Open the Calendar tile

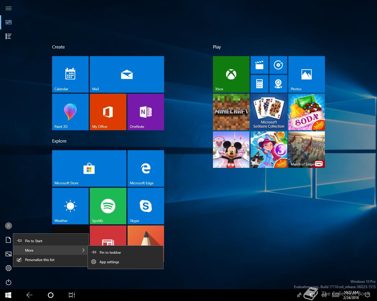[70, 74]
